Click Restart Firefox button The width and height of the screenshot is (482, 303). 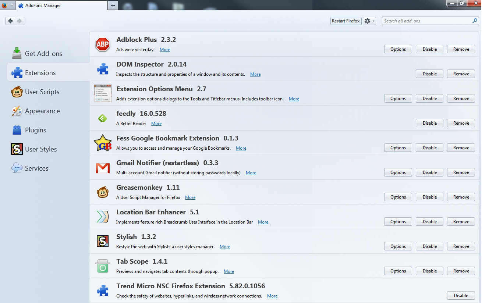[x=346, y=21]
